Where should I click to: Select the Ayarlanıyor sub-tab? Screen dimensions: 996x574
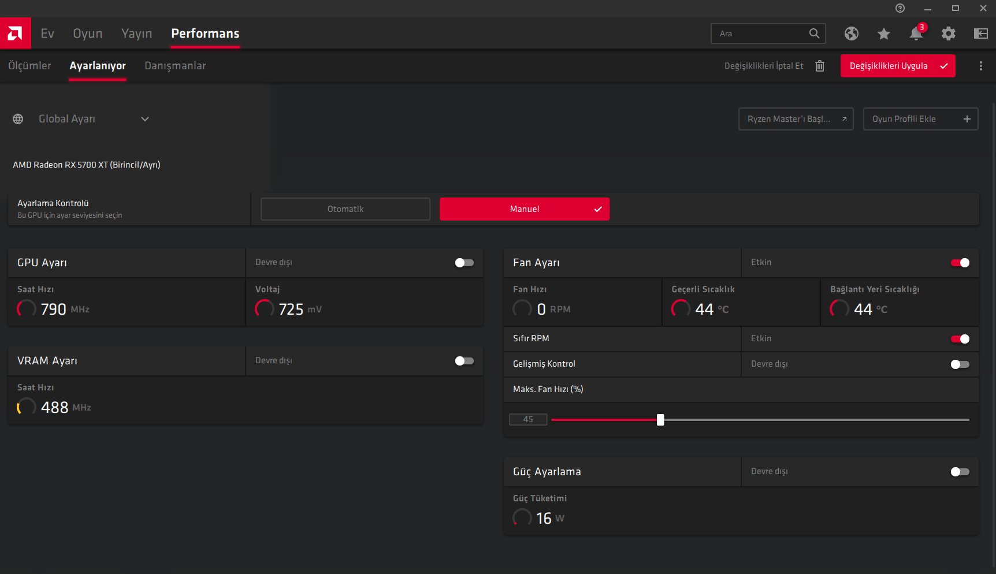pos(98,66)
